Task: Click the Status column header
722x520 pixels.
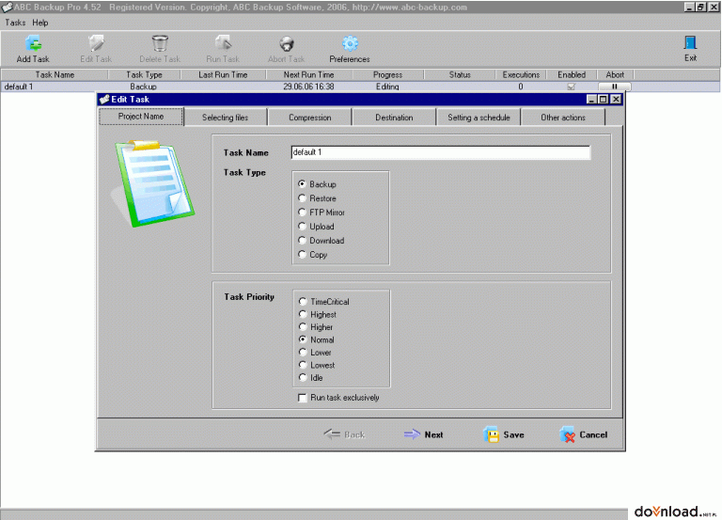Action: click(460, 74)
